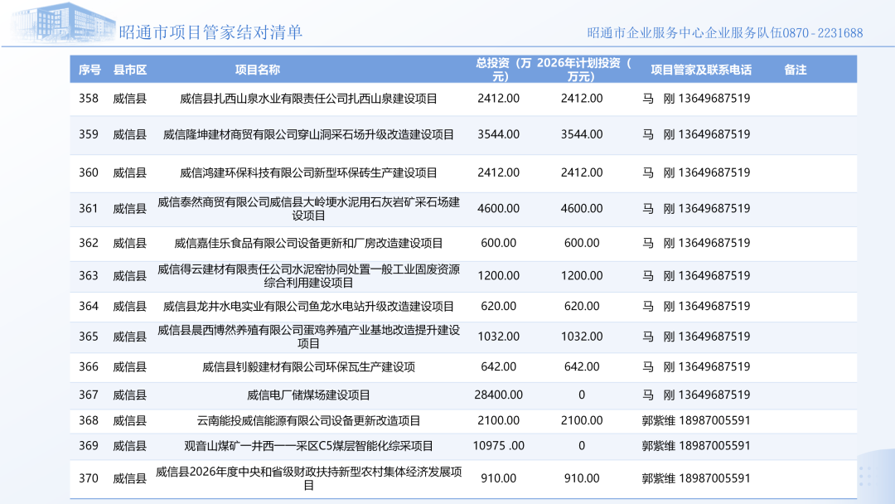895x504 pixels.
Task: Click the 序号 column header
Action: click(89, 70)
